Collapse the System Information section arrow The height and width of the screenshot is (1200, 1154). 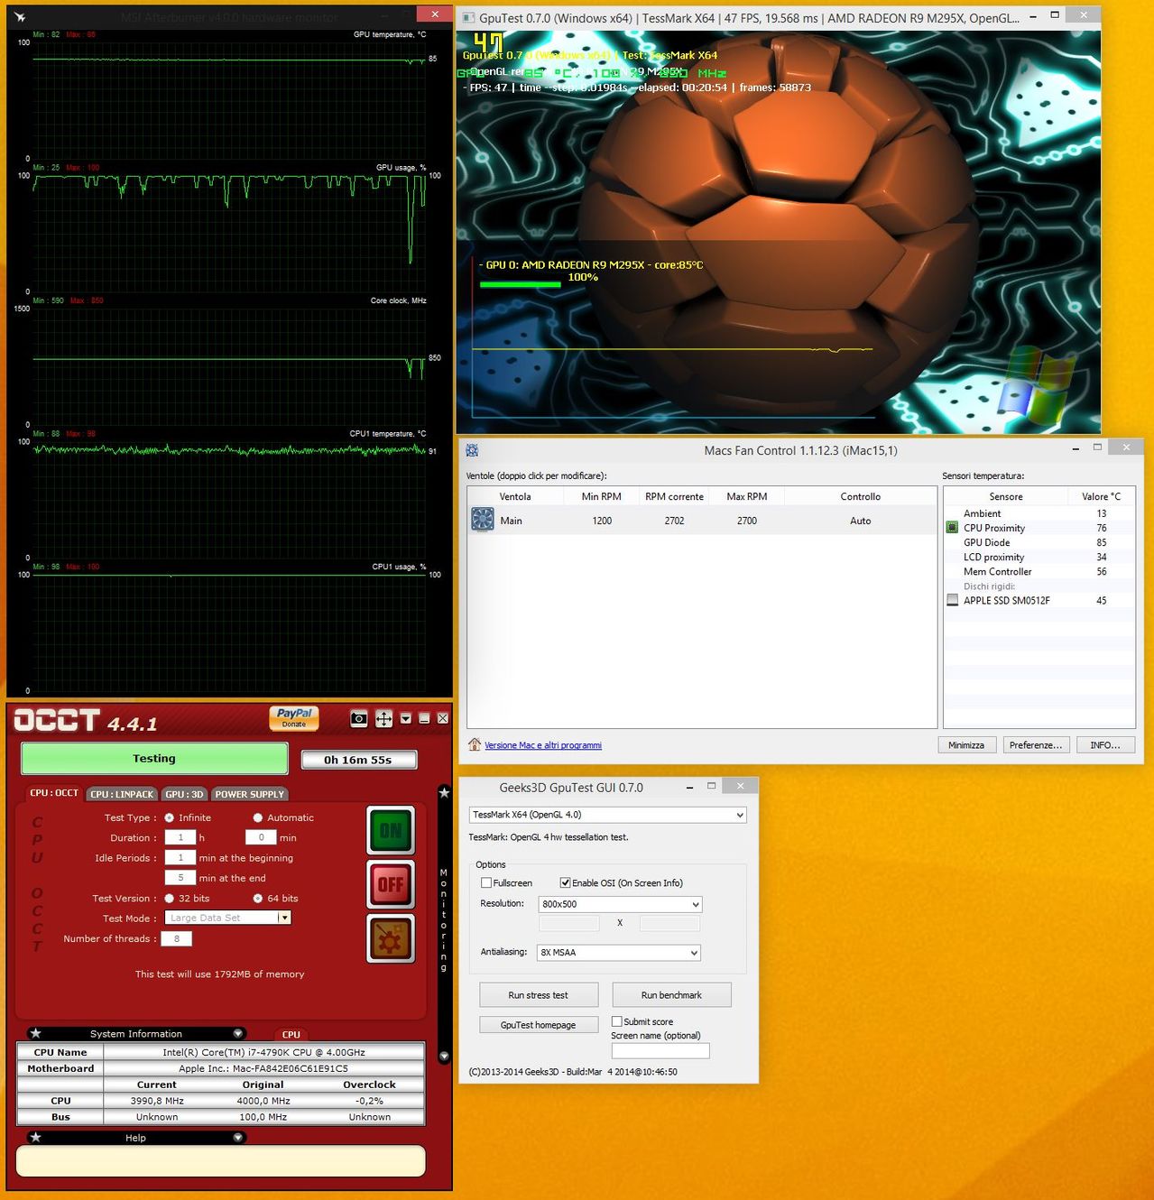(238, 1033)
